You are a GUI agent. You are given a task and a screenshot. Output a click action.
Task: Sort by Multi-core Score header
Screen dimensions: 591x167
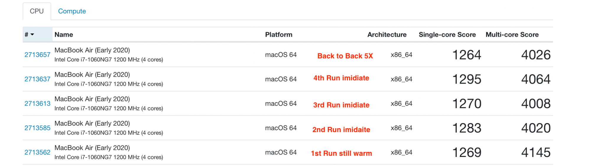(x=512, y=35)
